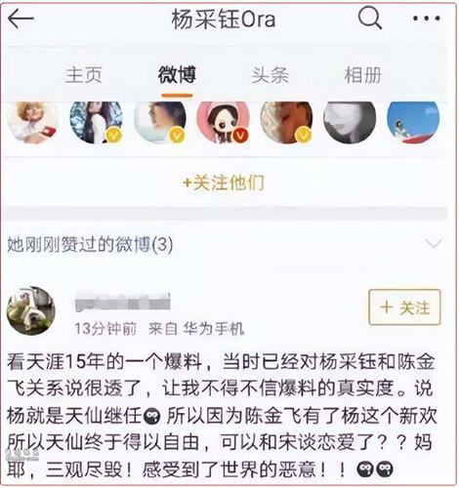Image resolution: width=459 pixels, height=488 pixels.
Task: Open the long-haired woman verified avatar
Action: pyautogui.click(x=96, y=122)
